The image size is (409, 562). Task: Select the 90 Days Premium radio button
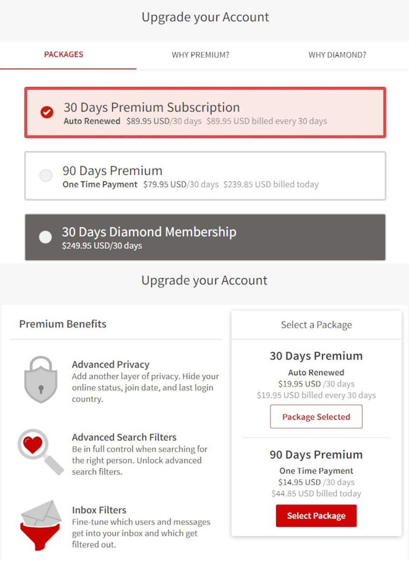click(x=46, y=176)
